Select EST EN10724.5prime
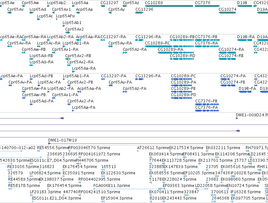The height and width of the screenshot is (203, 268). 243,186
